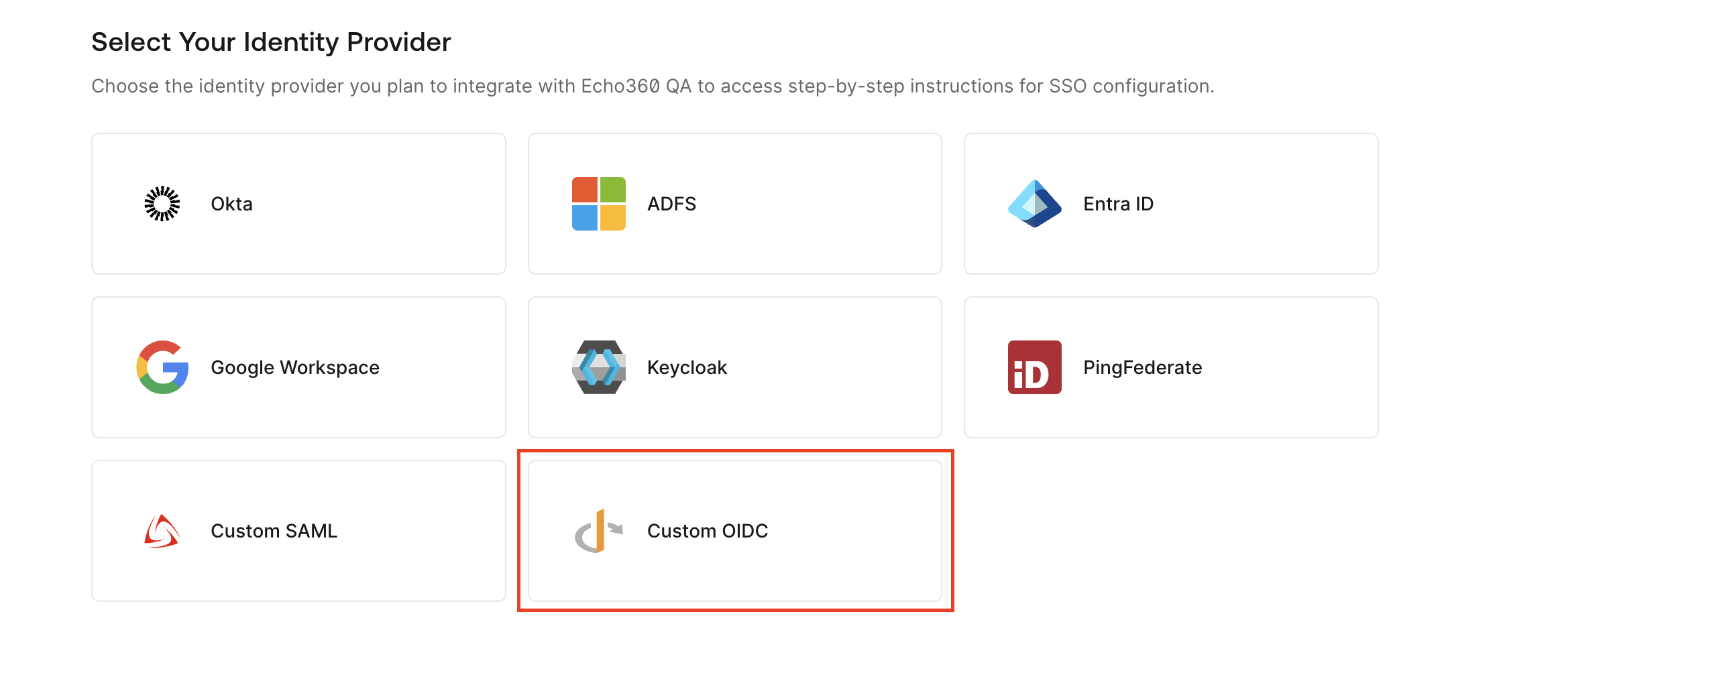The height and width of the screenshot is (693, 1729).
Task: Click the red PingFederate iD logo
Action: click(1034, 367)
